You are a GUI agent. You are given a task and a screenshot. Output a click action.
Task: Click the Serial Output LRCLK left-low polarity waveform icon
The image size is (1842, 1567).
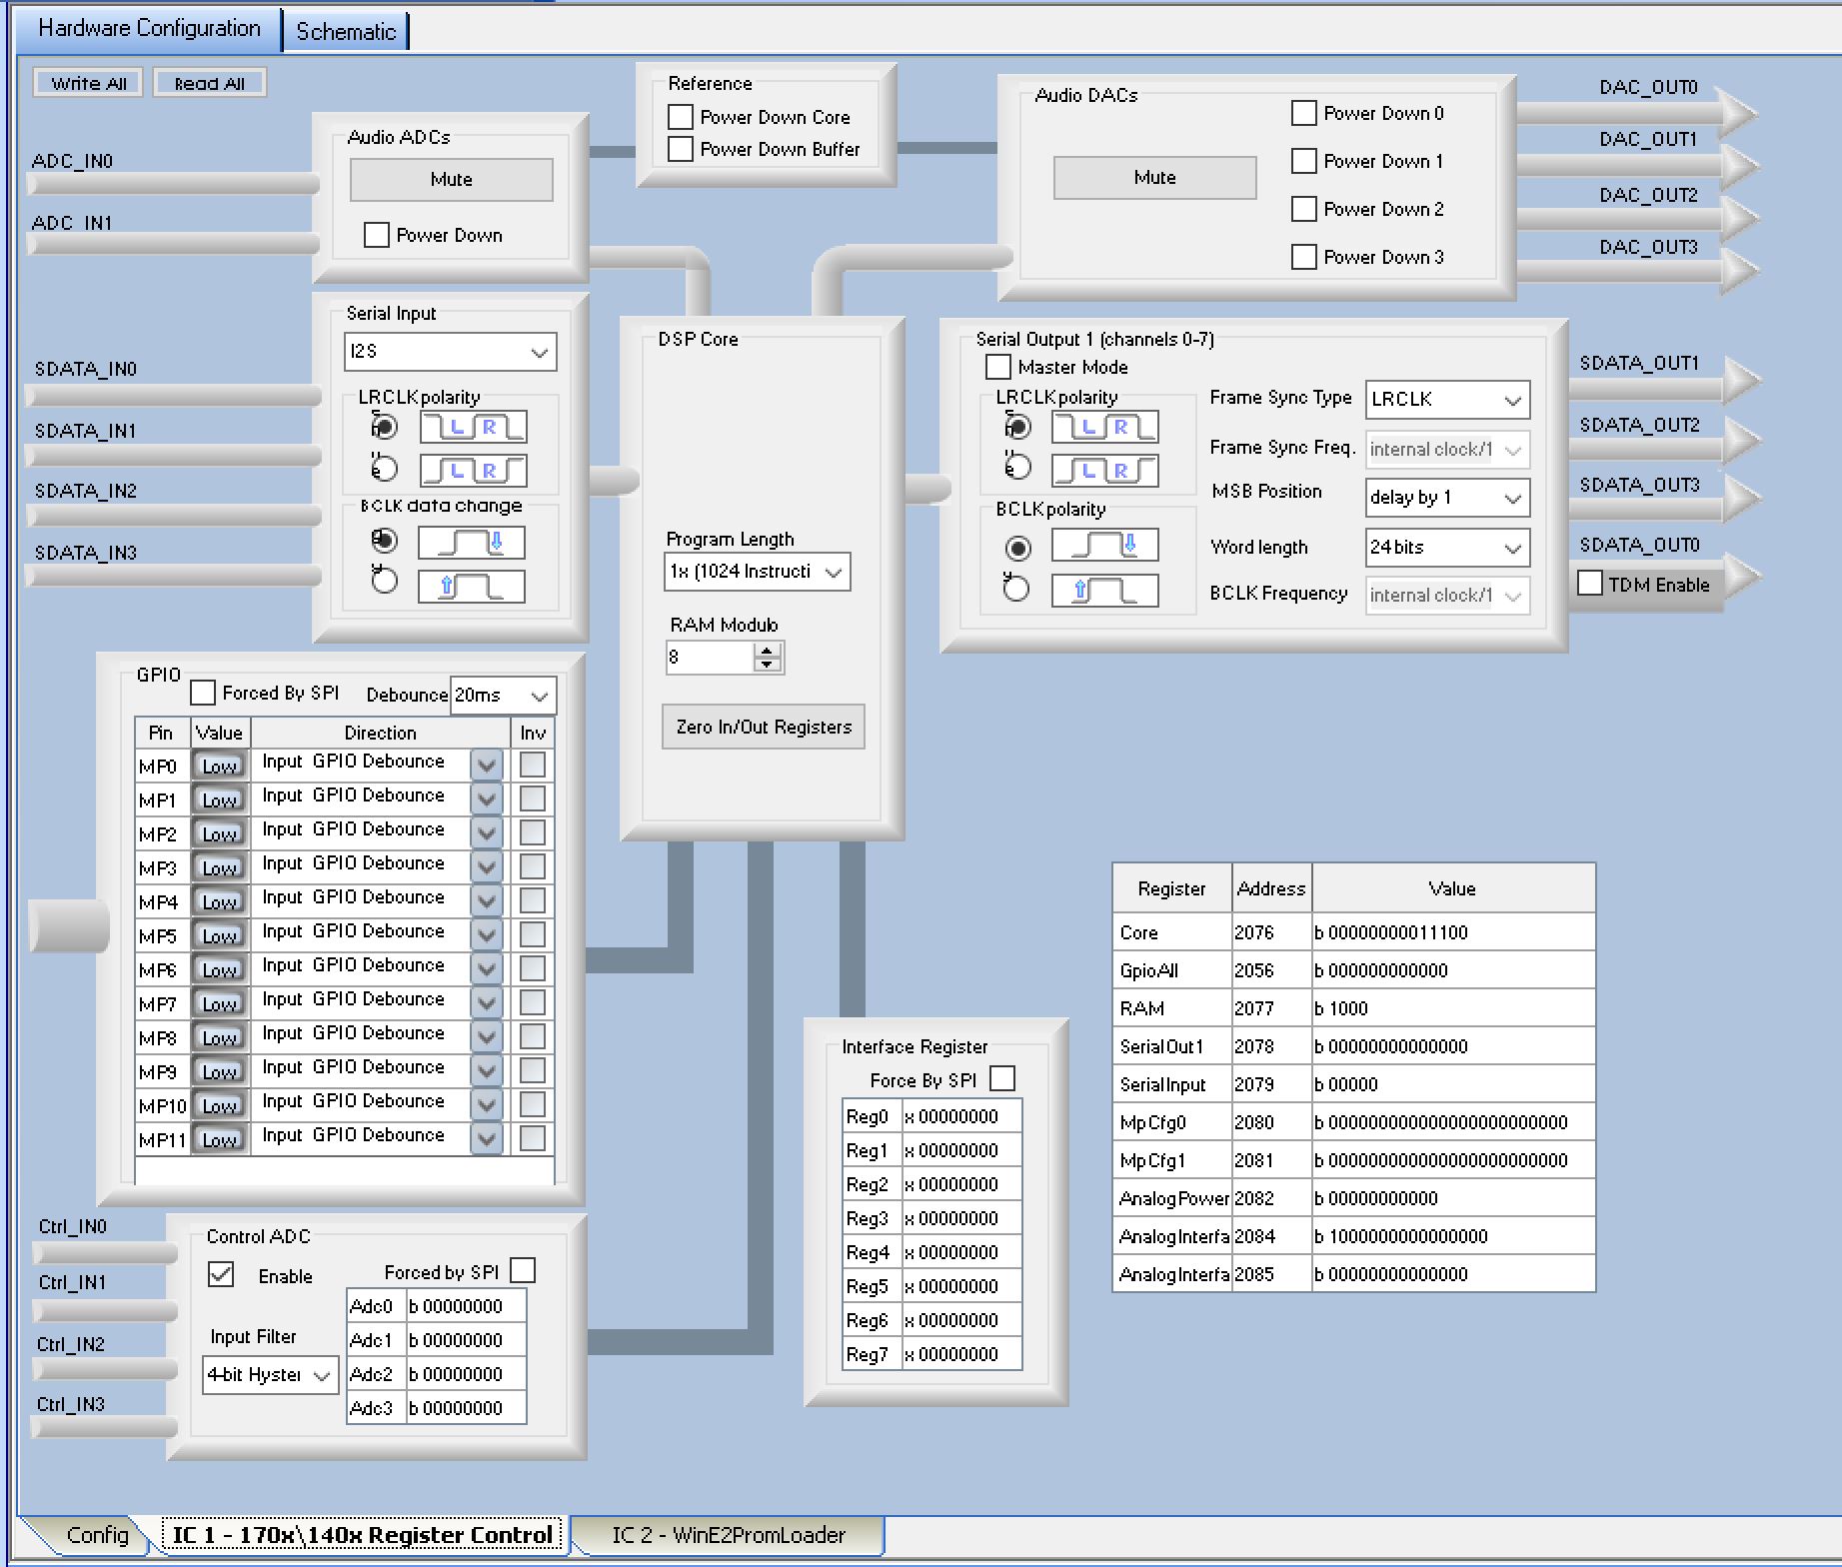click(1104, 427)
